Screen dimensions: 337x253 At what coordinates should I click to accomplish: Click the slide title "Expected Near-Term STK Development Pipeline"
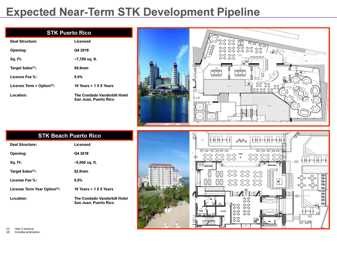(x=133, y=12)
